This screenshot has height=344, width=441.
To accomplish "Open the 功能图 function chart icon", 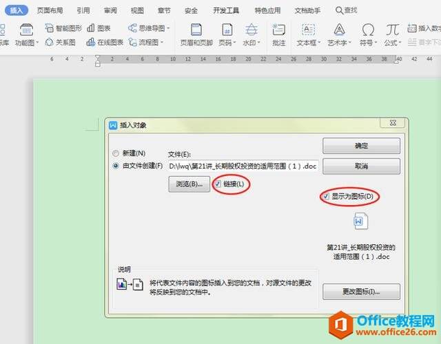I will pos(26,30).
